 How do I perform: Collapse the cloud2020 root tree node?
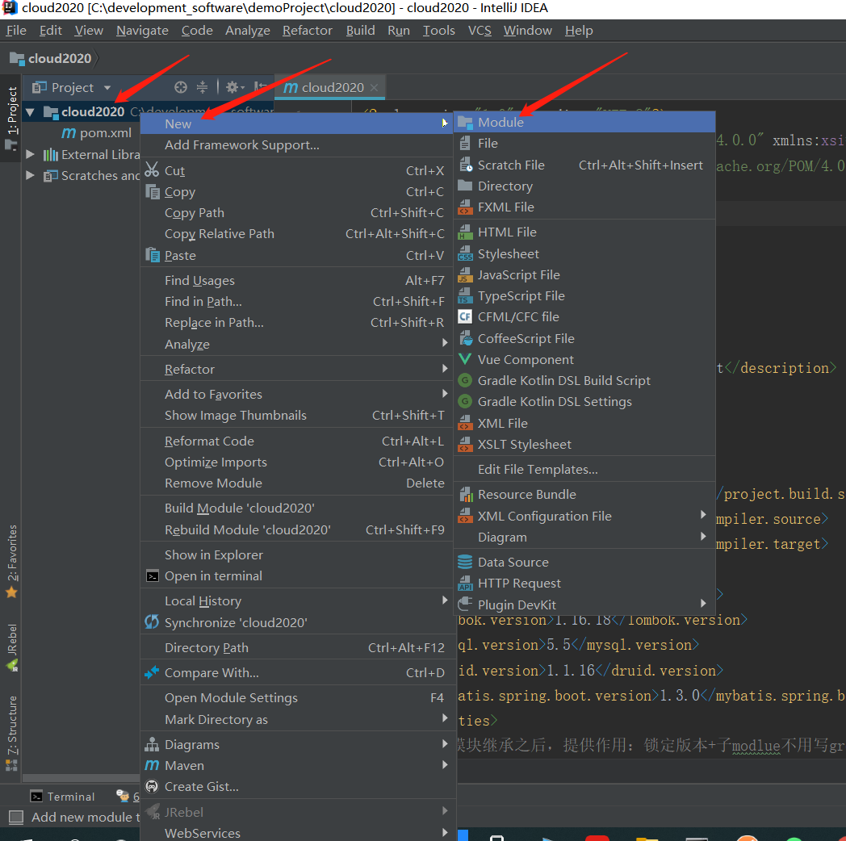[x=30, y=112]
